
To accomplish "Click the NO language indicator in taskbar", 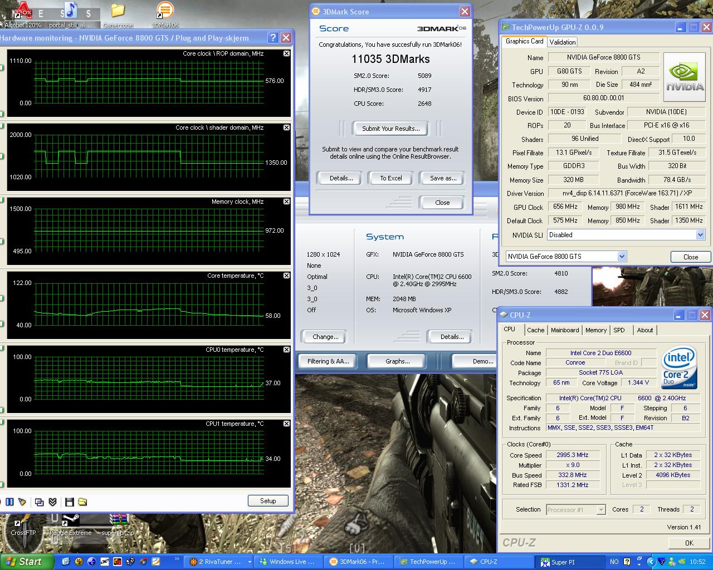I will tap(614, 562).
